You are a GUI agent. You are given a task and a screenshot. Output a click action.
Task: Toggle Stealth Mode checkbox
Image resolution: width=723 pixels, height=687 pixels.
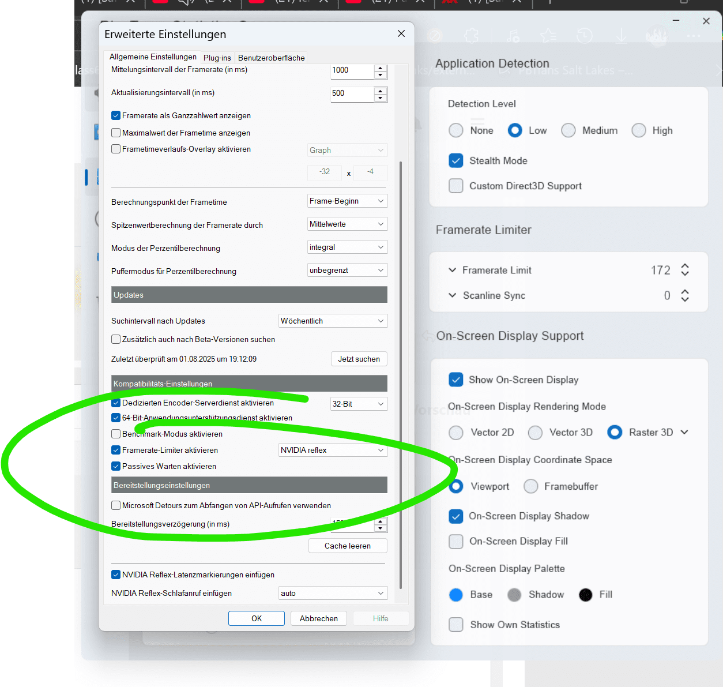[456, 160]
